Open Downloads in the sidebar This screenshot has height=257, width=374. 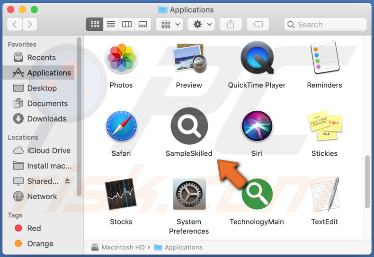[x=38, y=119]
